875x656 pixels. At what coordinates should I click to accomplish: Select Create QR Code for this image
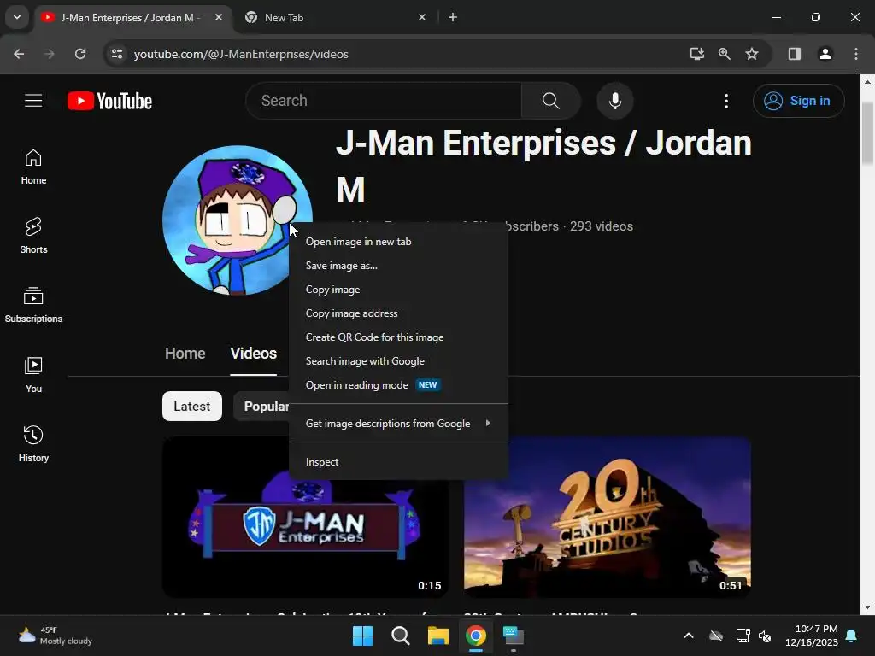point(398,337)
